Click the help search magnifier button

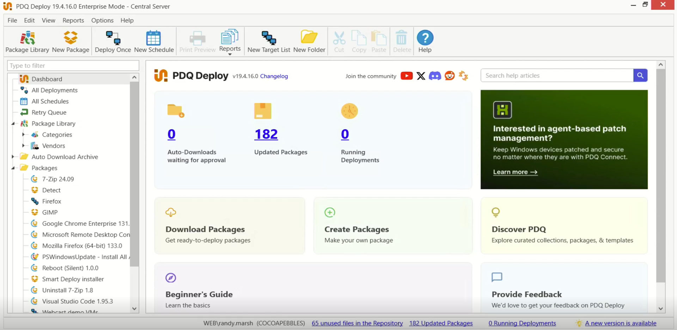click(x=640, y=76)
